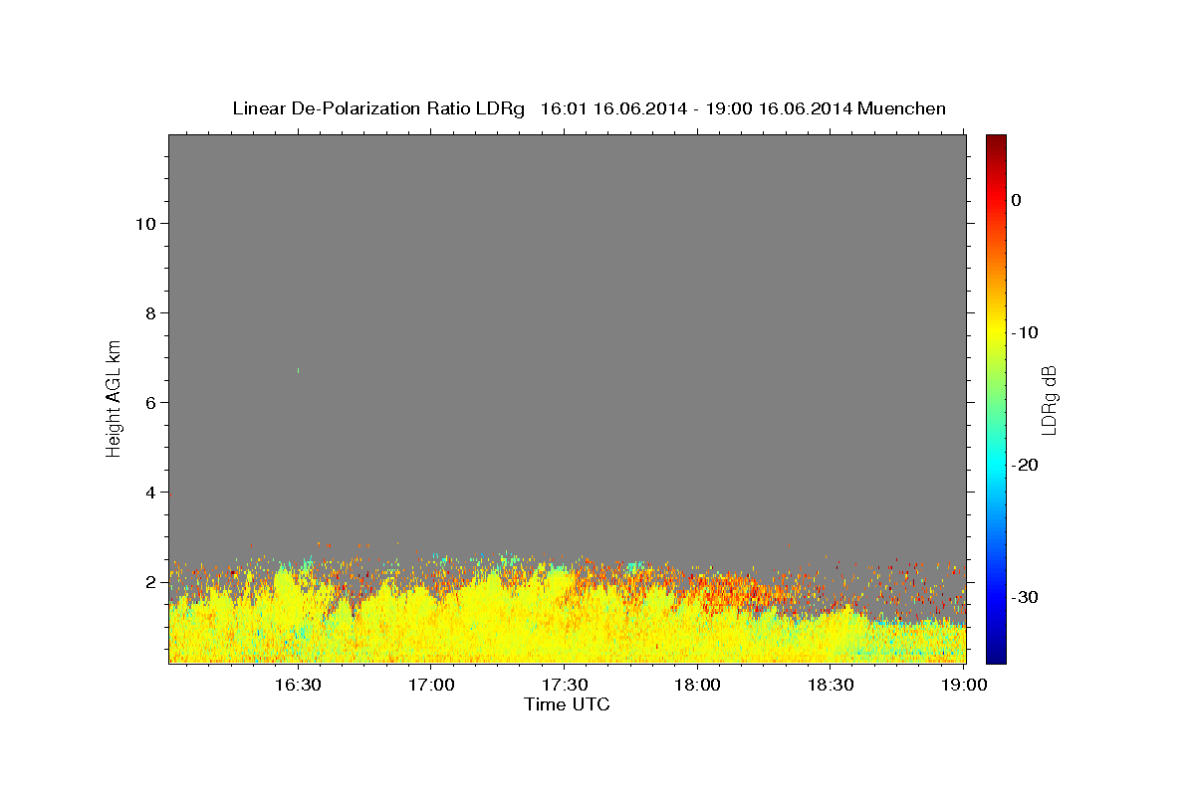This screenshot has height=796, width=1195.
Task: Click the 16:30 time tick label
Action: [x=298, y=685]
